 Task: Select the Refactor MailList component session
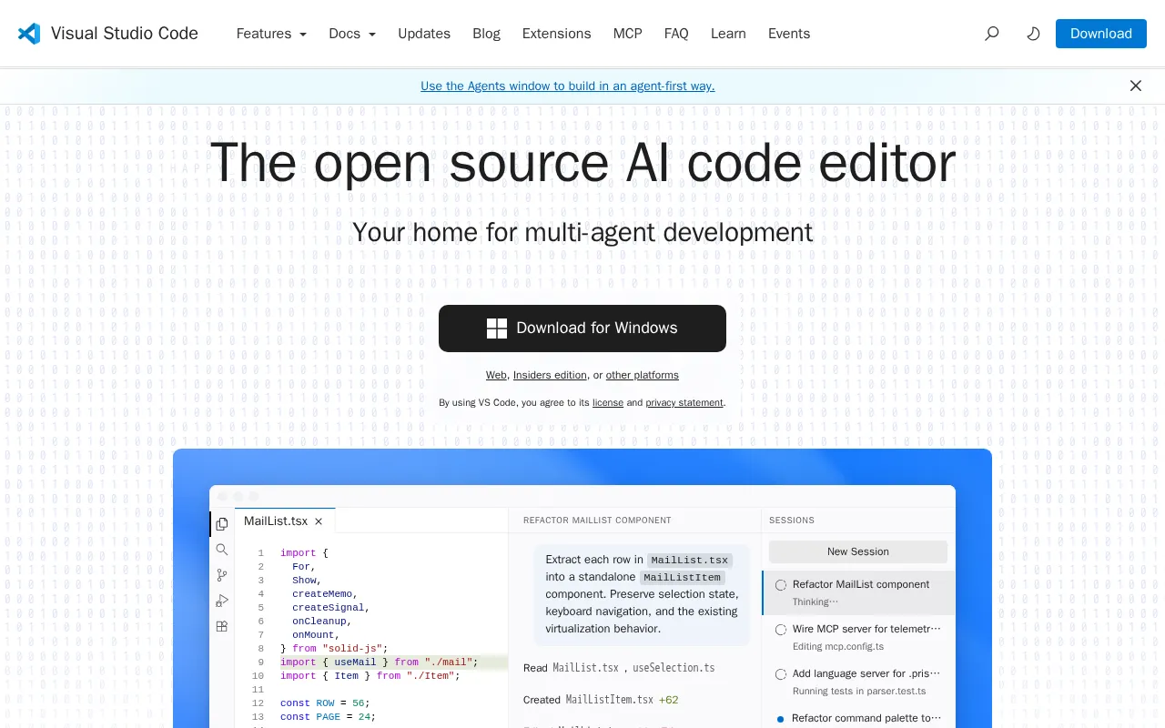[x=858, y=592]
